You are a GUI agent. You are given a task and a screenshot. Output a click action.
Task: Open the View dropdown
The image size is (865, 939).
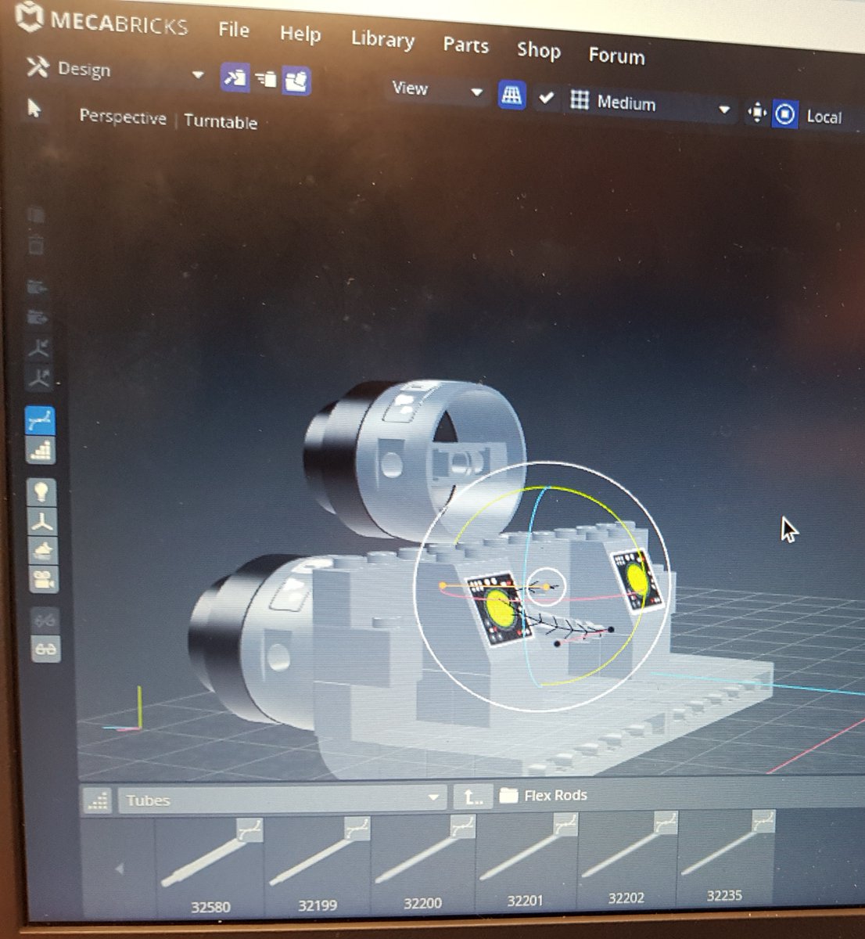coord(437,90)
